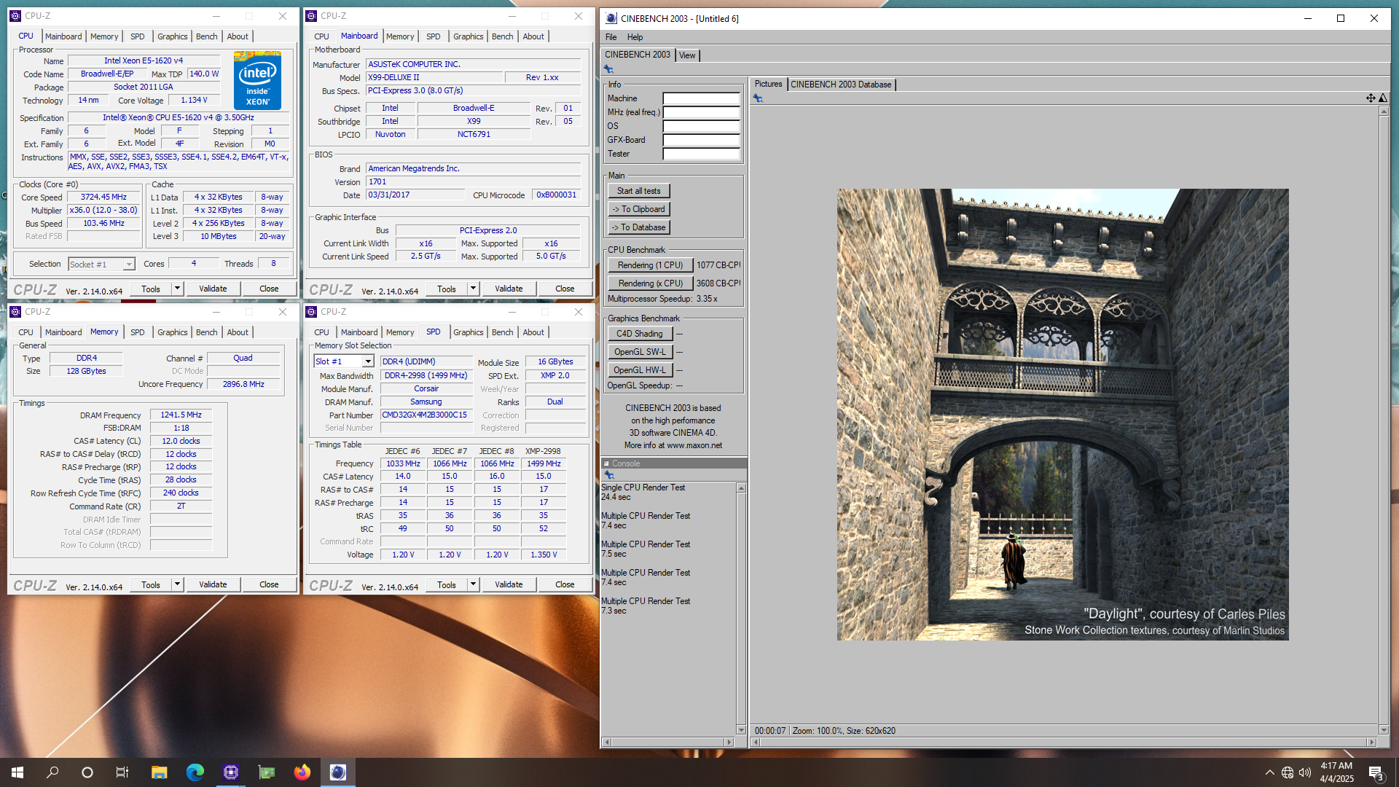This screenshot has width=1399, height=787.
Task: Open taskbar Search
Action: [52, 772]
